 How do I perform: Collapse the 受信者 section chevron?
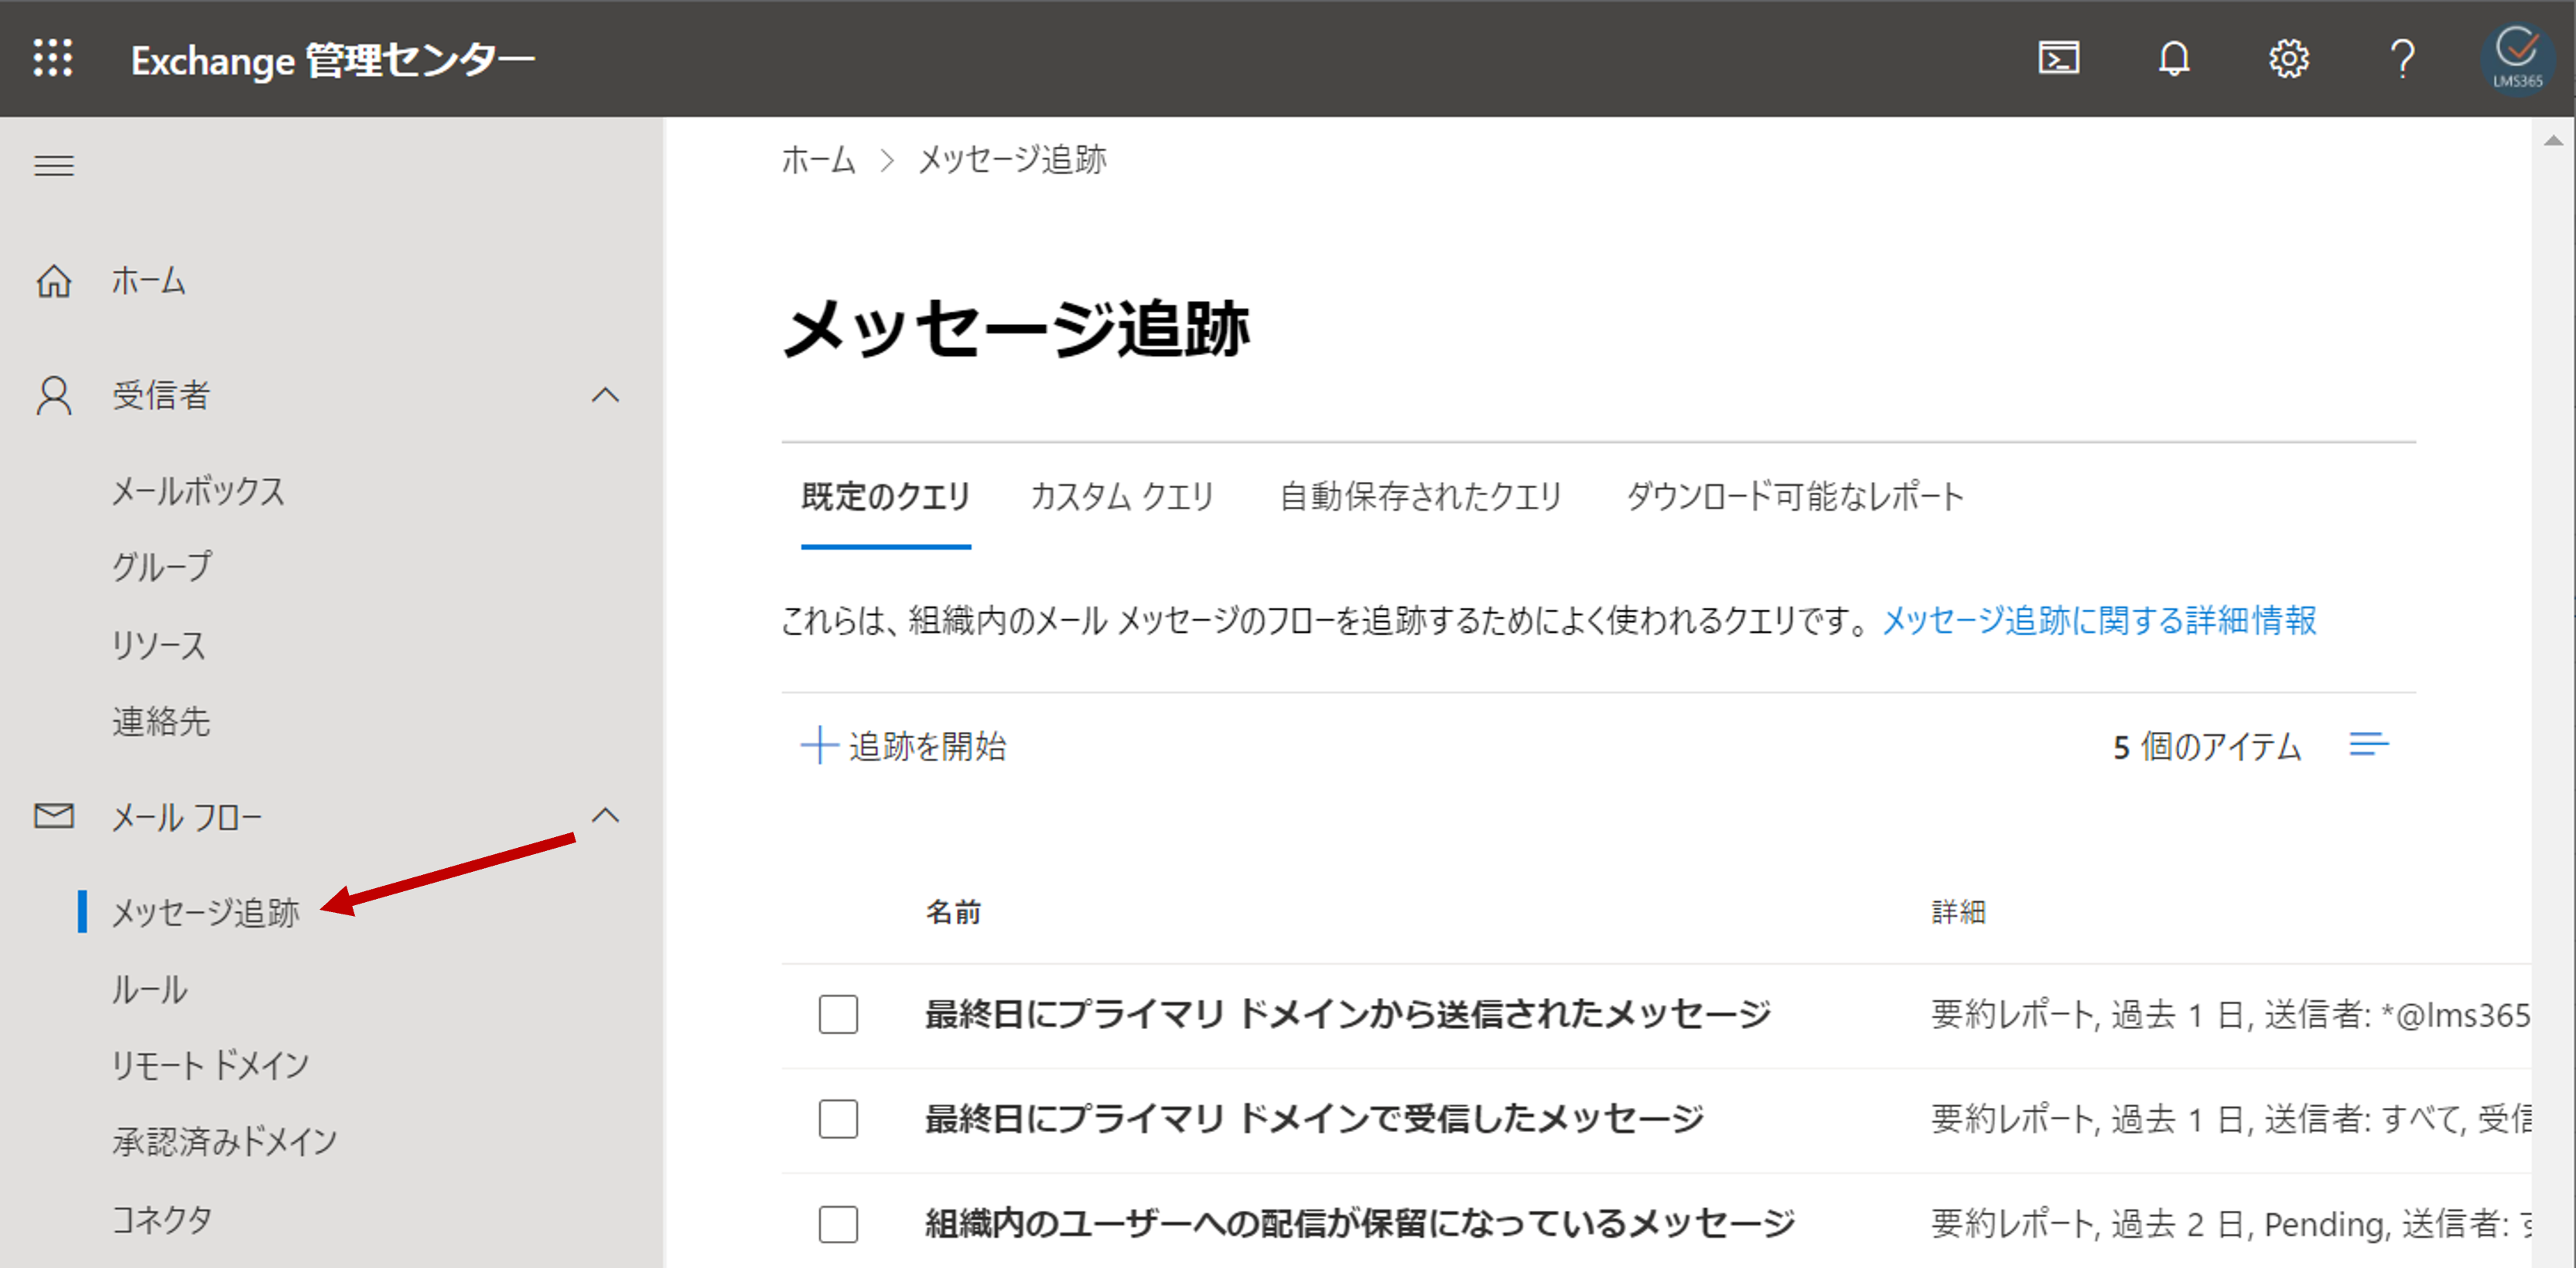(x=605, y=395)
